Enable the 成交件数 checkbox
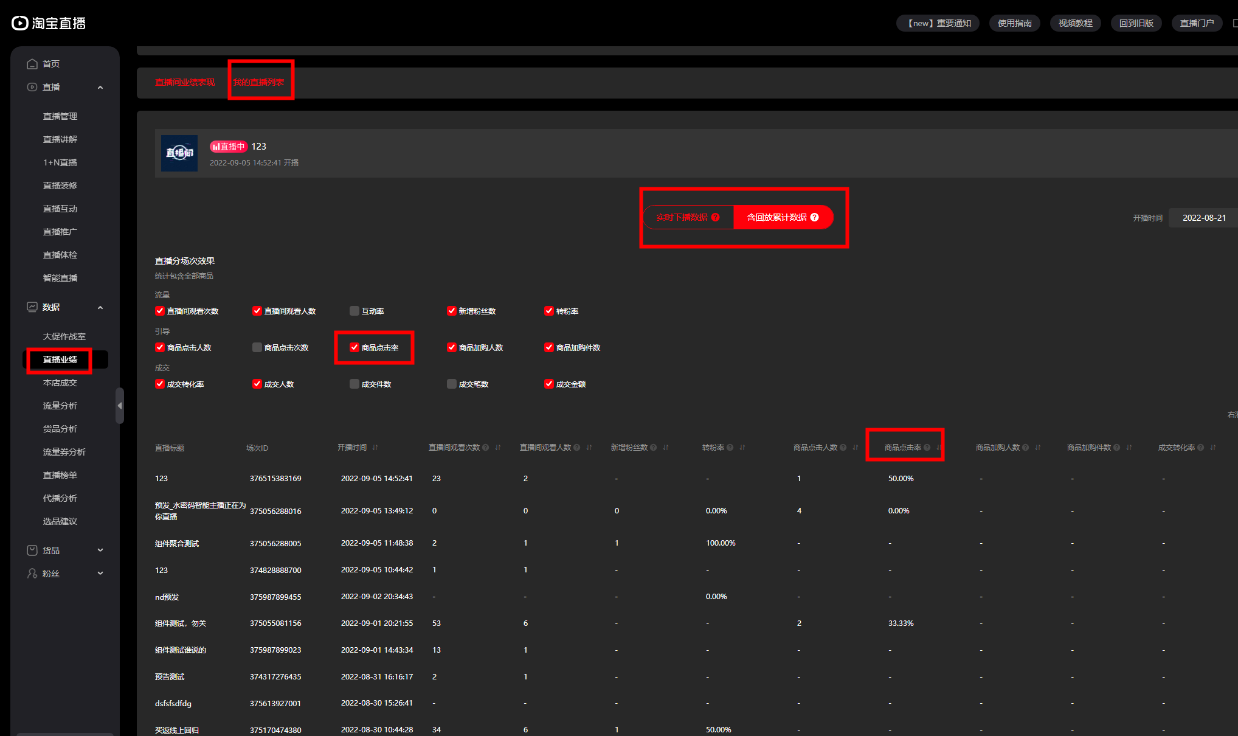 tap(354, 384)
